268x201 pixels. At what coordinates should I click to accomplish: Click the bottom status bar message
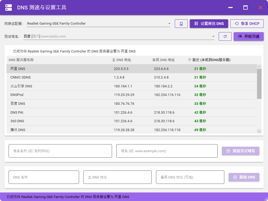point(68,197)
